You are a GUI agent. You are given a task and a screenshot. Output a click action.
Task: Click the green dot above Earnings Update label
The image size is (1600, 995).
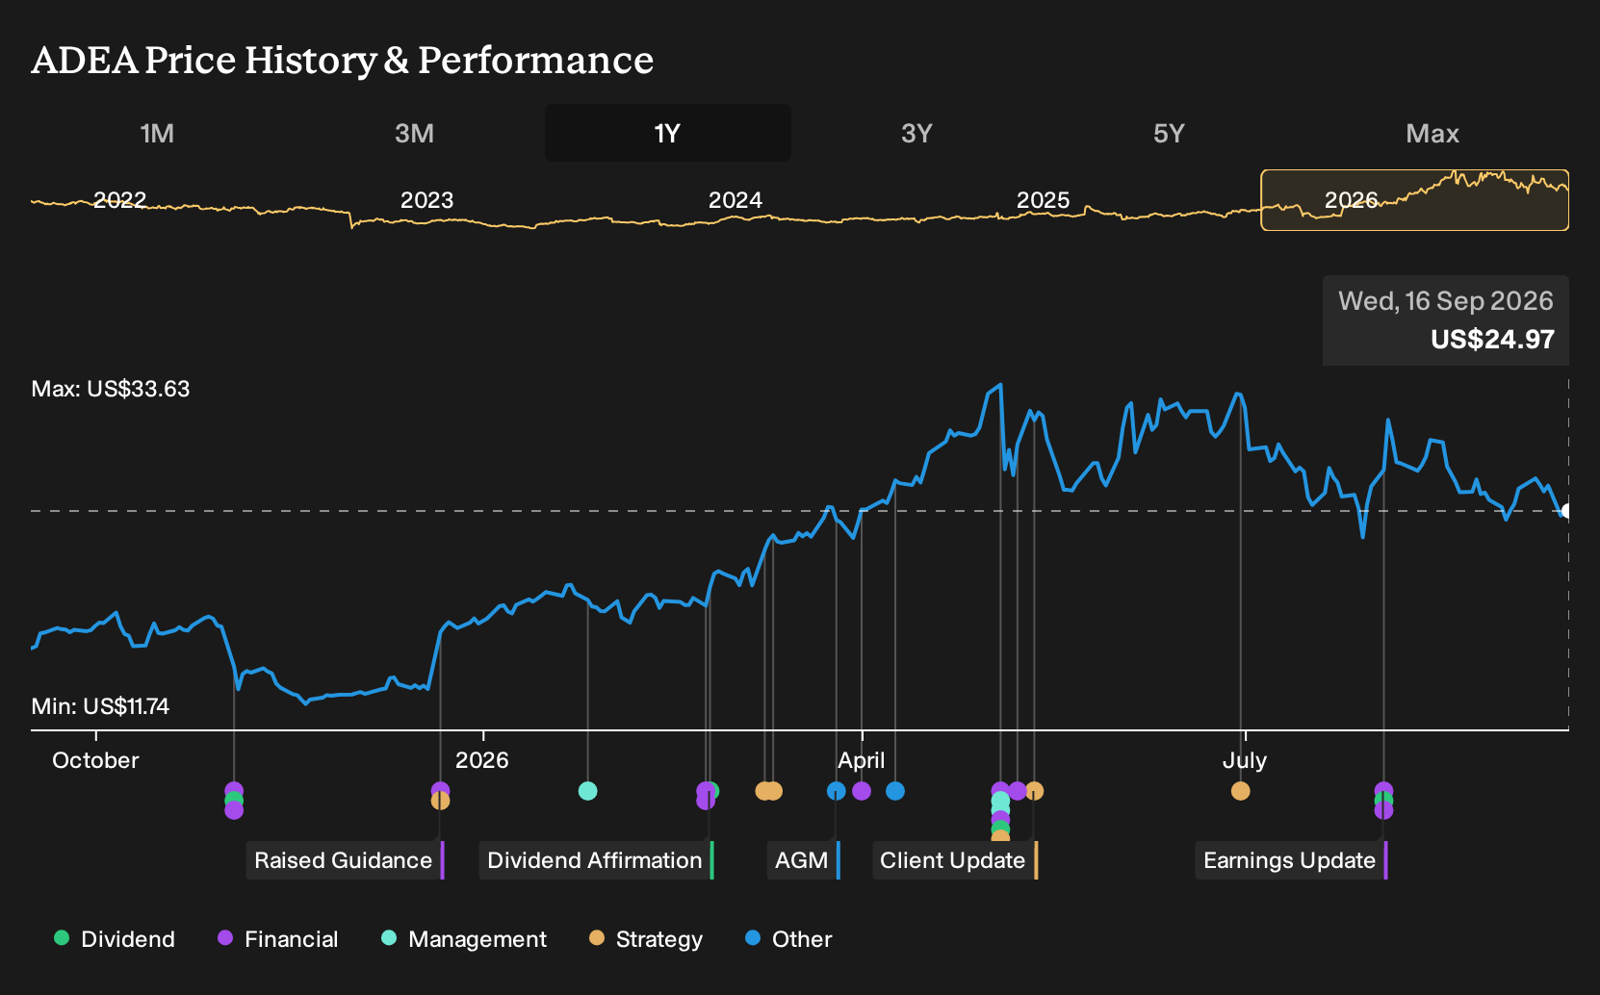coord(1383,801)
